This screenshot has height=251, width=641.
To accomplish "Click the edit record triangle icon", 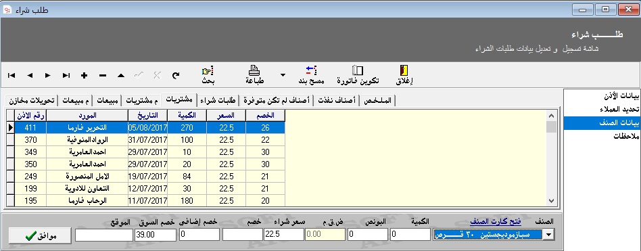I will click(121, 75).
